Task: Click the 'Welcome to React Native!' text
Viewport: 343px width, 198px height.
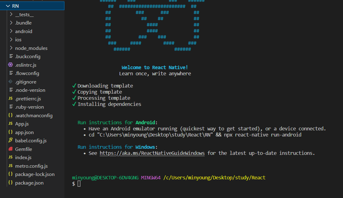Action: [x=155, y=67]
